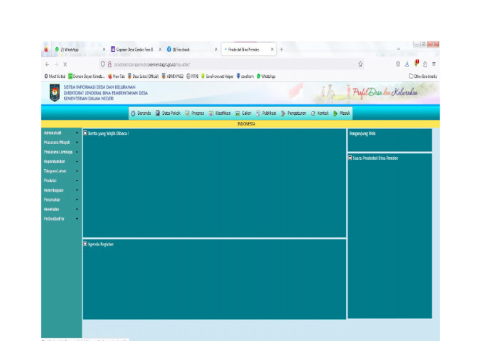Expand the Prasarana Wilayah sidebar arrow

coord(77,142)
